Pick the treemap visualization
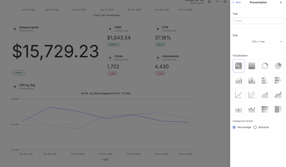This screenshot has height=167, width=286. (x=278, y=109)
